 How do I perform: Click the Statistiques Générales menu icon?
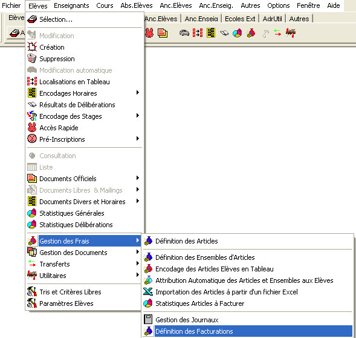32,213
